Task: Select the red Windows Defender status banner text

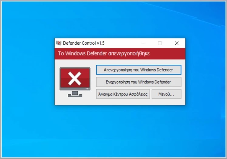Action: pos(104,53)
